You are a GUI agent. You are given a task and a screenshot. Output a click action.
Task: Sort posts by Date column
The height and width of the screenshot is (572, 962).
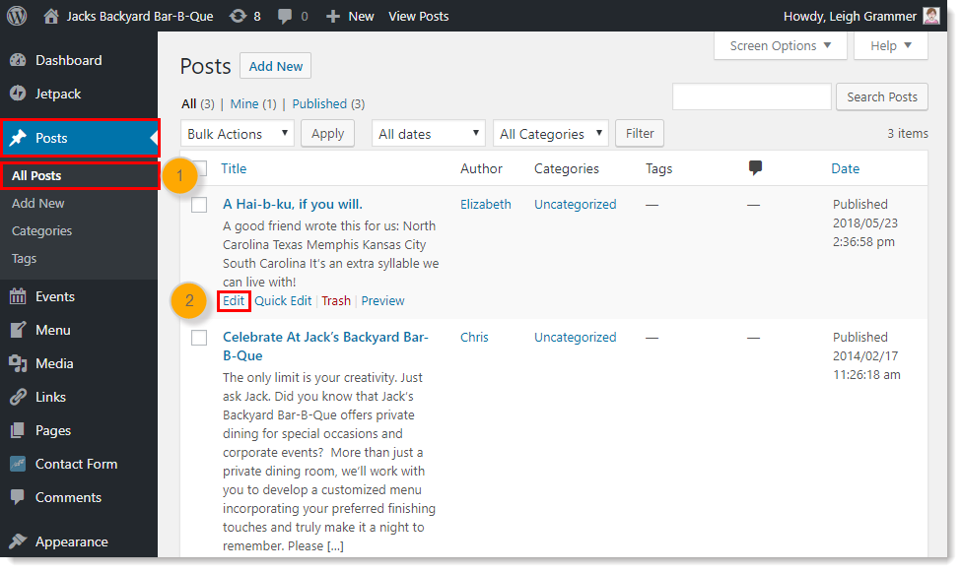coord(845,168)
